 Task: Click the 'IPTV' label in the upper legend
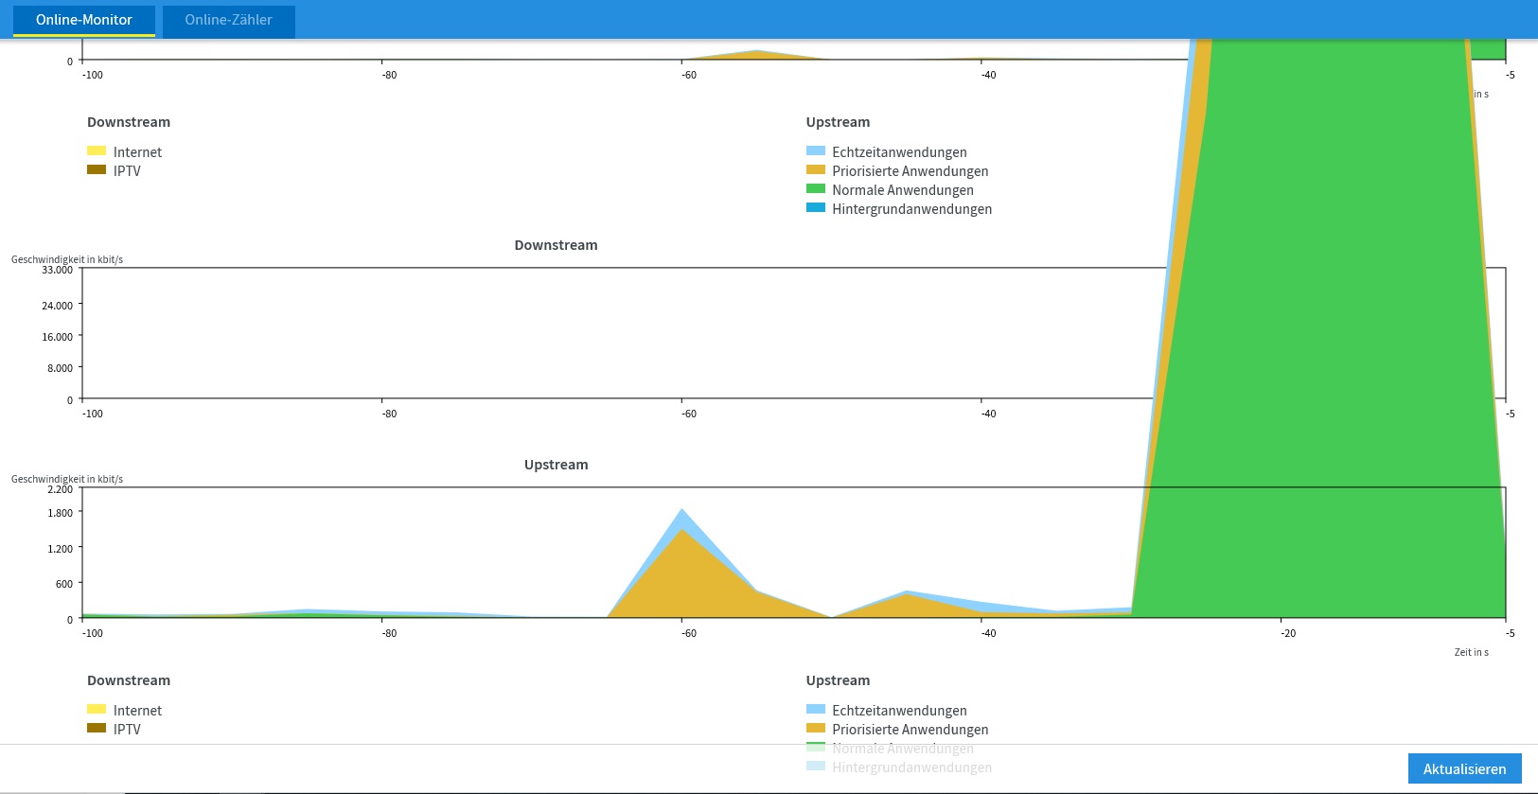pos(127,171)
